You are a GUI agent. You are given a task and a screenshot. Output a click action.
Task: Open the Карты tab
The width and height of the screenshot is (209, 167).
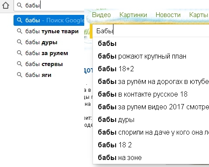[x=199, y=15]
